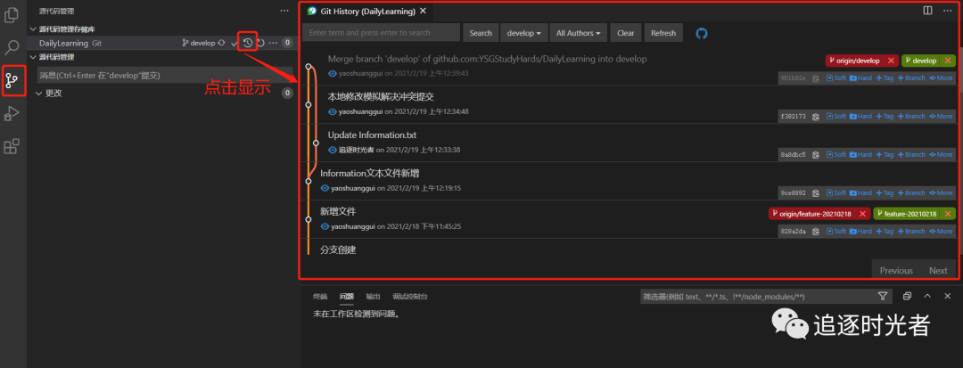Screen dimensions: 963x368
Task: Remove origin/feature-20210218 ref with its X
Action: click(862, 214)
